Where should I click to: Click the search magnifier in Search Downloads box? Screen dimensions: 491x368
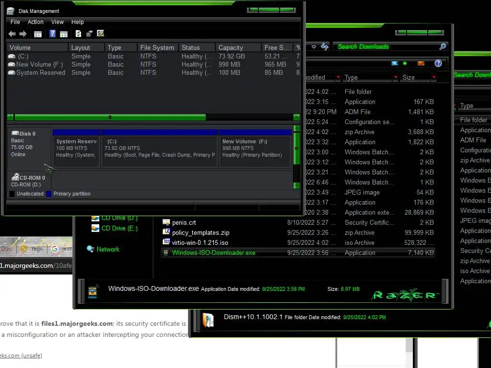tap(443, 46)
